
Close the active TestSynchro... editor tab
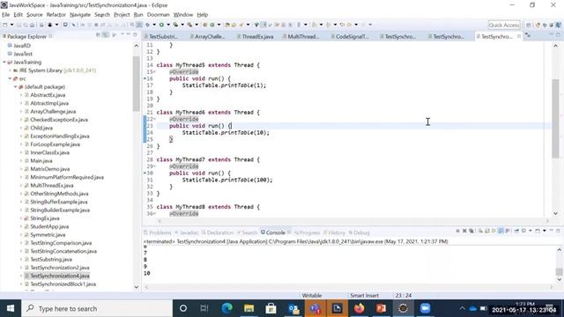(519, 36)
